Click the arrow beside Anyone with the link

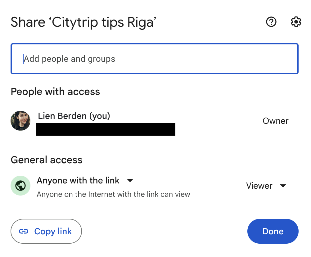pos(130,180)
